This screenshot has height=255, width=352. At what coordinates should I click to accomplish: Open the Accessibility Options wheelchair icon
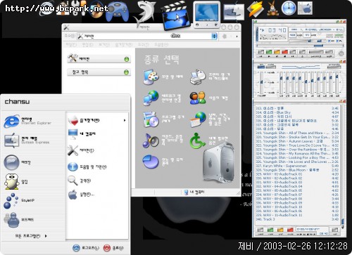tap(198, 140)
